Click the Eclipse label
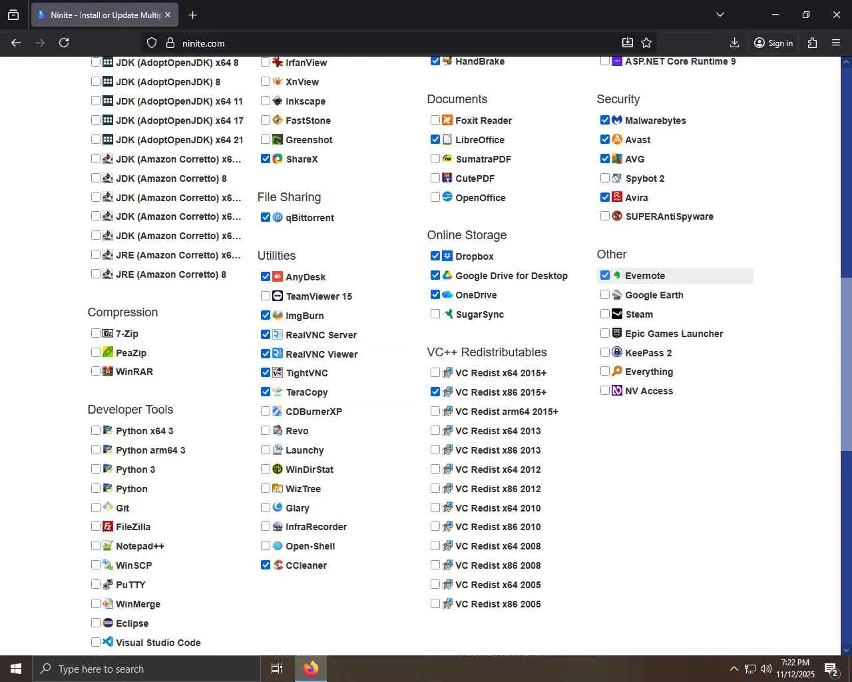The width and height of the screenshot is (852, 682). (x=132, y=623)
